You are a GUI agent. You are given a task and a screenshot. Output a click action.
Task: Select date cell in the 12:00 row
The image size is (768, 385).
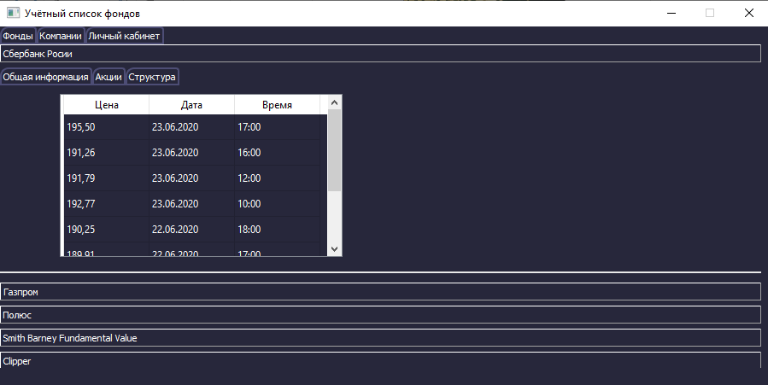(x=191, y=178)
